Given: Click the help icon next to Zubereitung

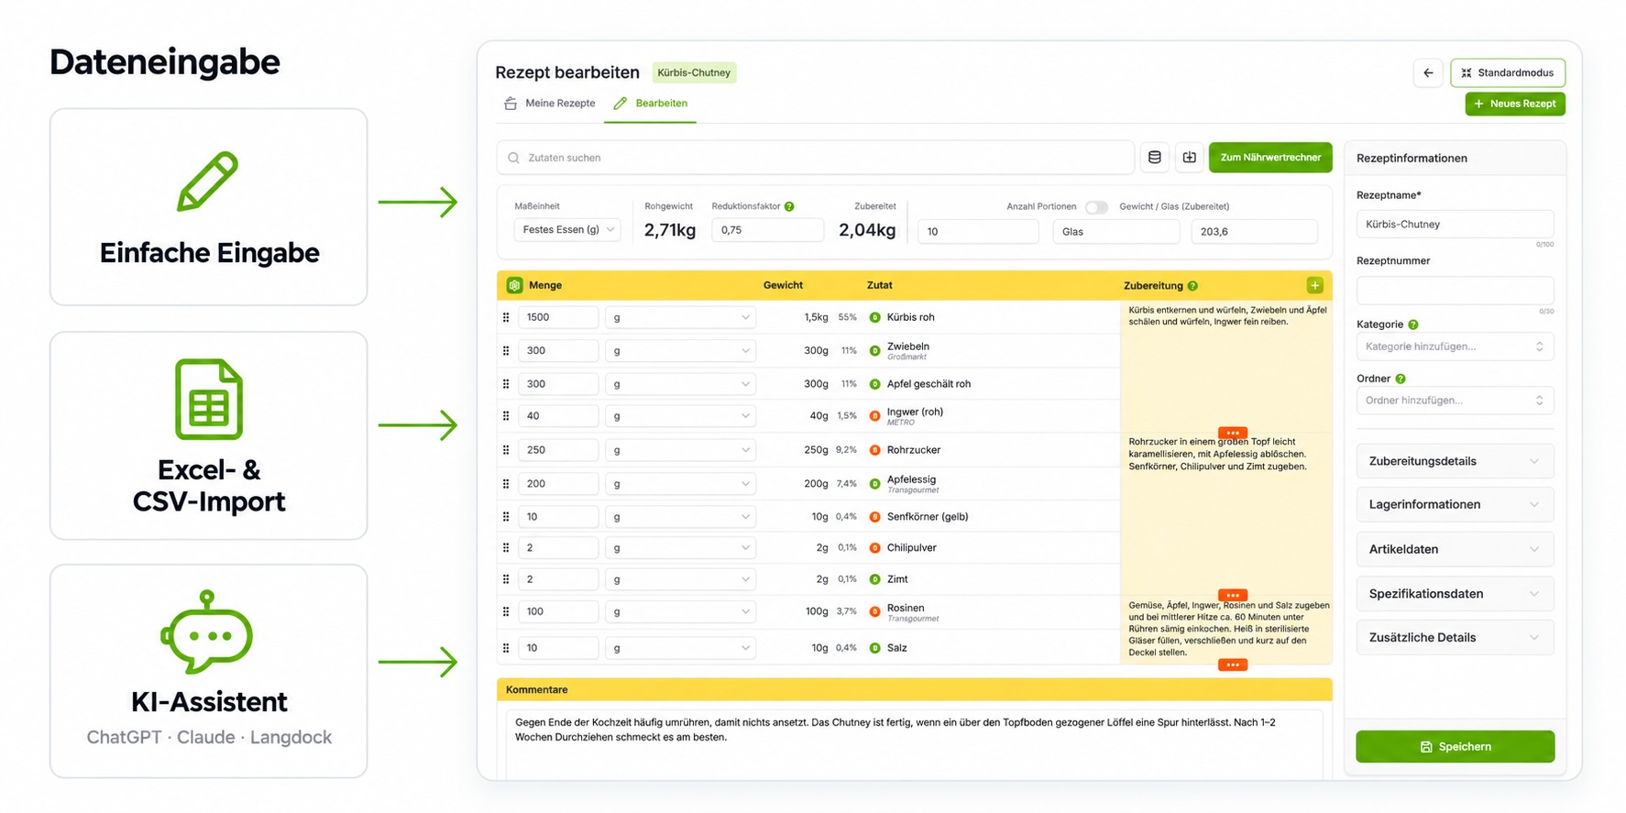Looking at the screenshot, I should 1192,286.
